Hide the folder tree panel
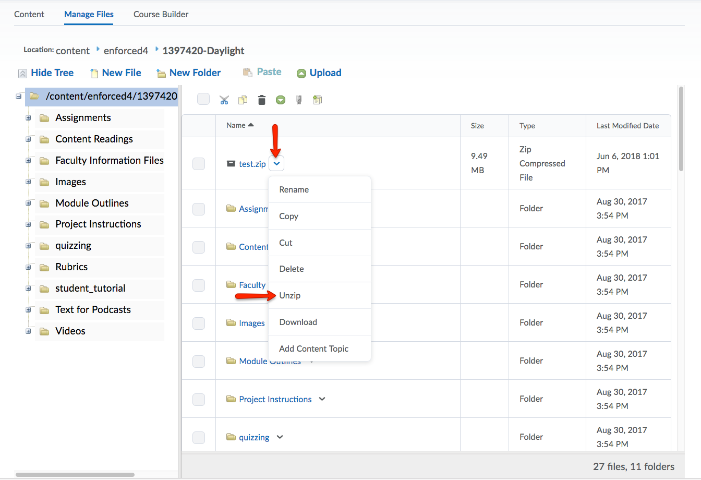 tap(46, 73)
